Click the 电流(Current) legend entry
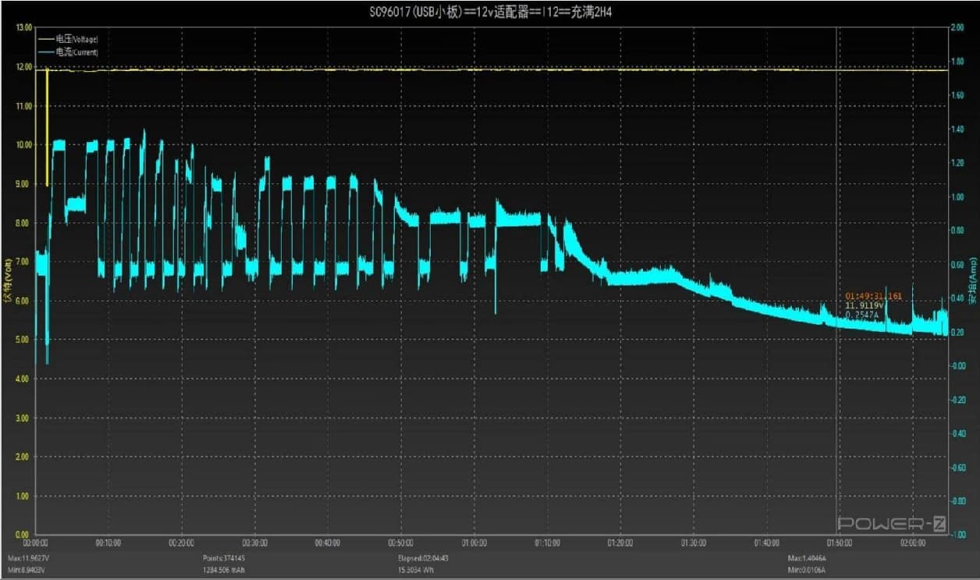 [69, 52]
